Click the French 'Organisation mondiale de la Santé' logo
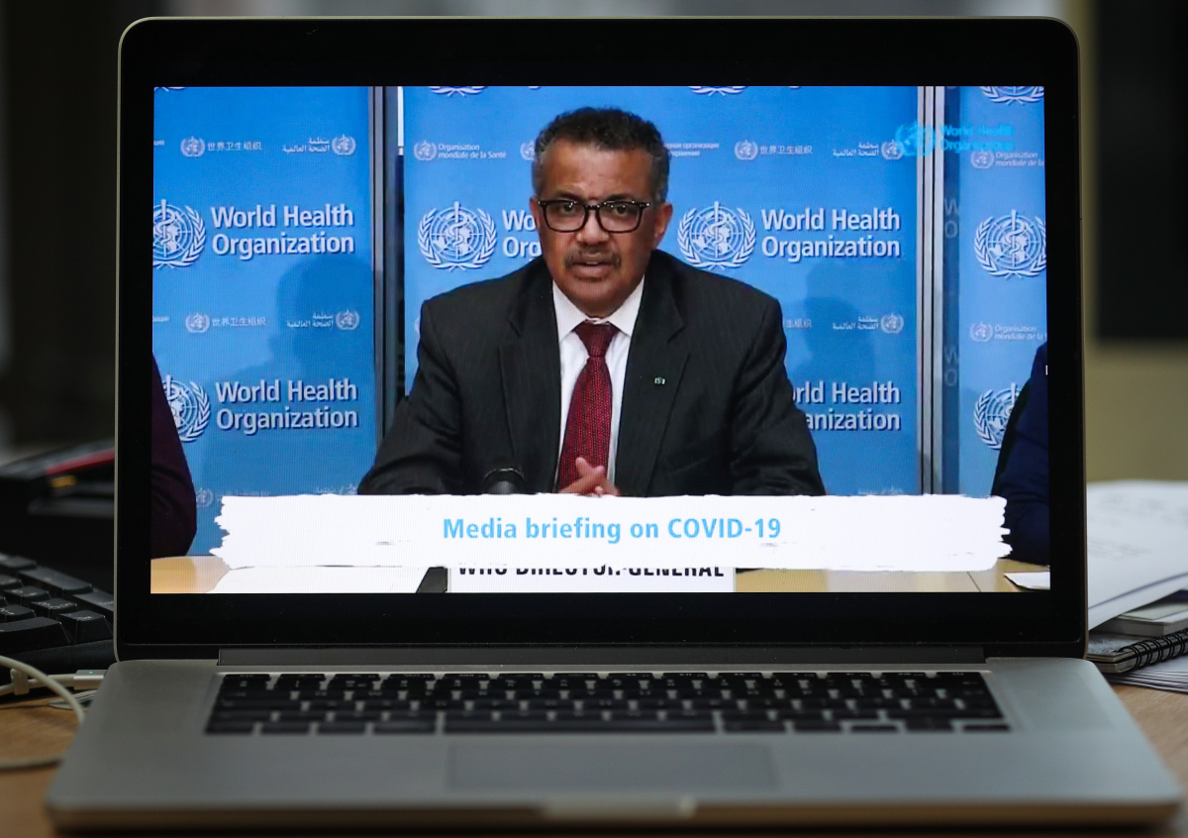Viewport: 1188px width, 838px height. [458, 151]
